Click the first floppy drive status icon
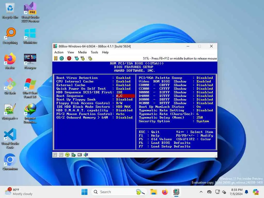This screenshot has width=264, height=198. (x=55, y=155)
